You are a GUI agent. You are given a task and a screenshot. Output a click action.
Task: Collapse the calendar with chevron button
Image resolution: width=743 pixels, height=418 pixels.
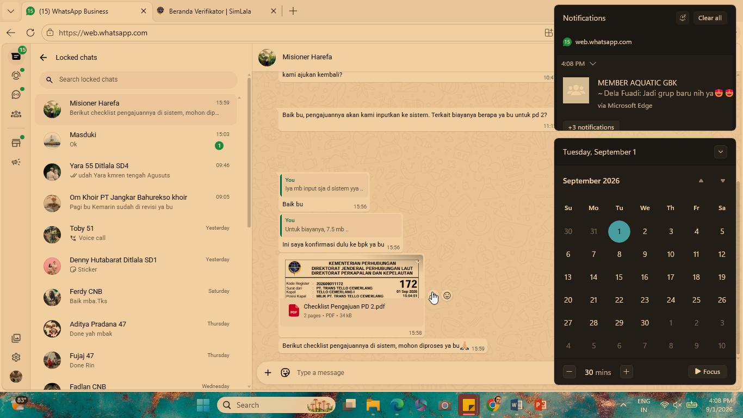pos(721,152)
